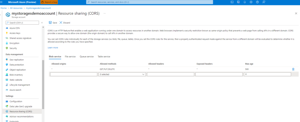The width and height of the screenshot is (300, 122).
Task: Open mystoragesdemoaccount breadcrumb link
Action: click(38, 8)
